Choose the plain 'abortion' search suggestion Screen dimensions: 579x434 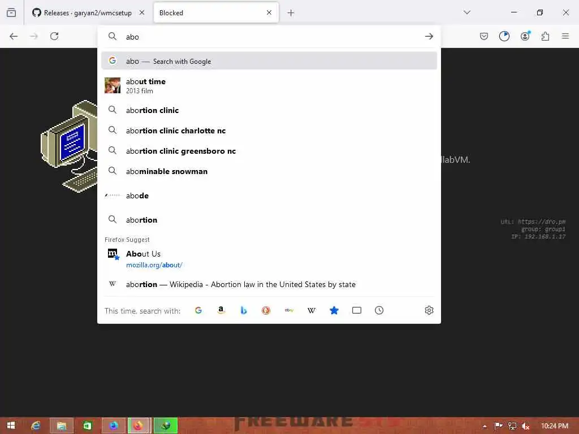pyautogui.click(x=269, y=220)
